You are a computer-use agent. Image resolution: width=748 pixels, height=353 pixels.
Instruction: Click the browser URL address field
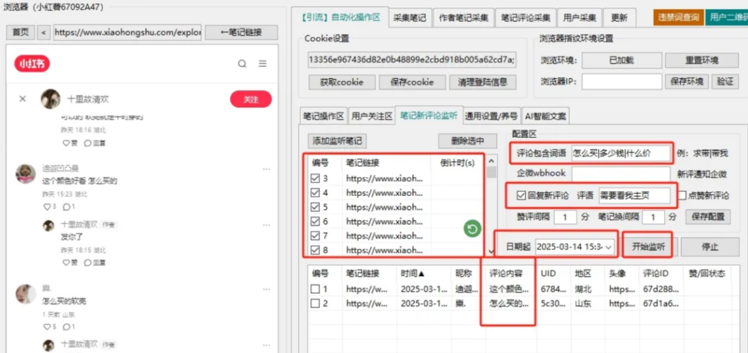click(x=127, y=33)
